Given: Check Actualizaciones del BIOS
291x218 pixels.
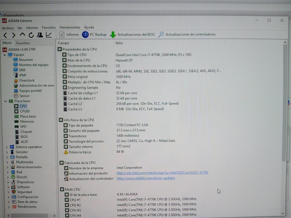Looking at the screenshot, I should (132, 34).
